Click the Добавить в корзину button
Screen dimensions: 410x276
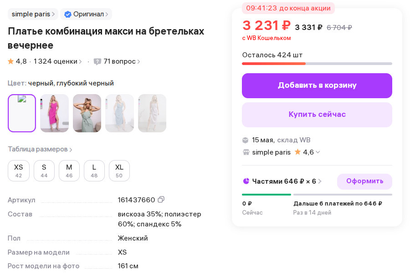pyautogui.click(x=317, y=85)
